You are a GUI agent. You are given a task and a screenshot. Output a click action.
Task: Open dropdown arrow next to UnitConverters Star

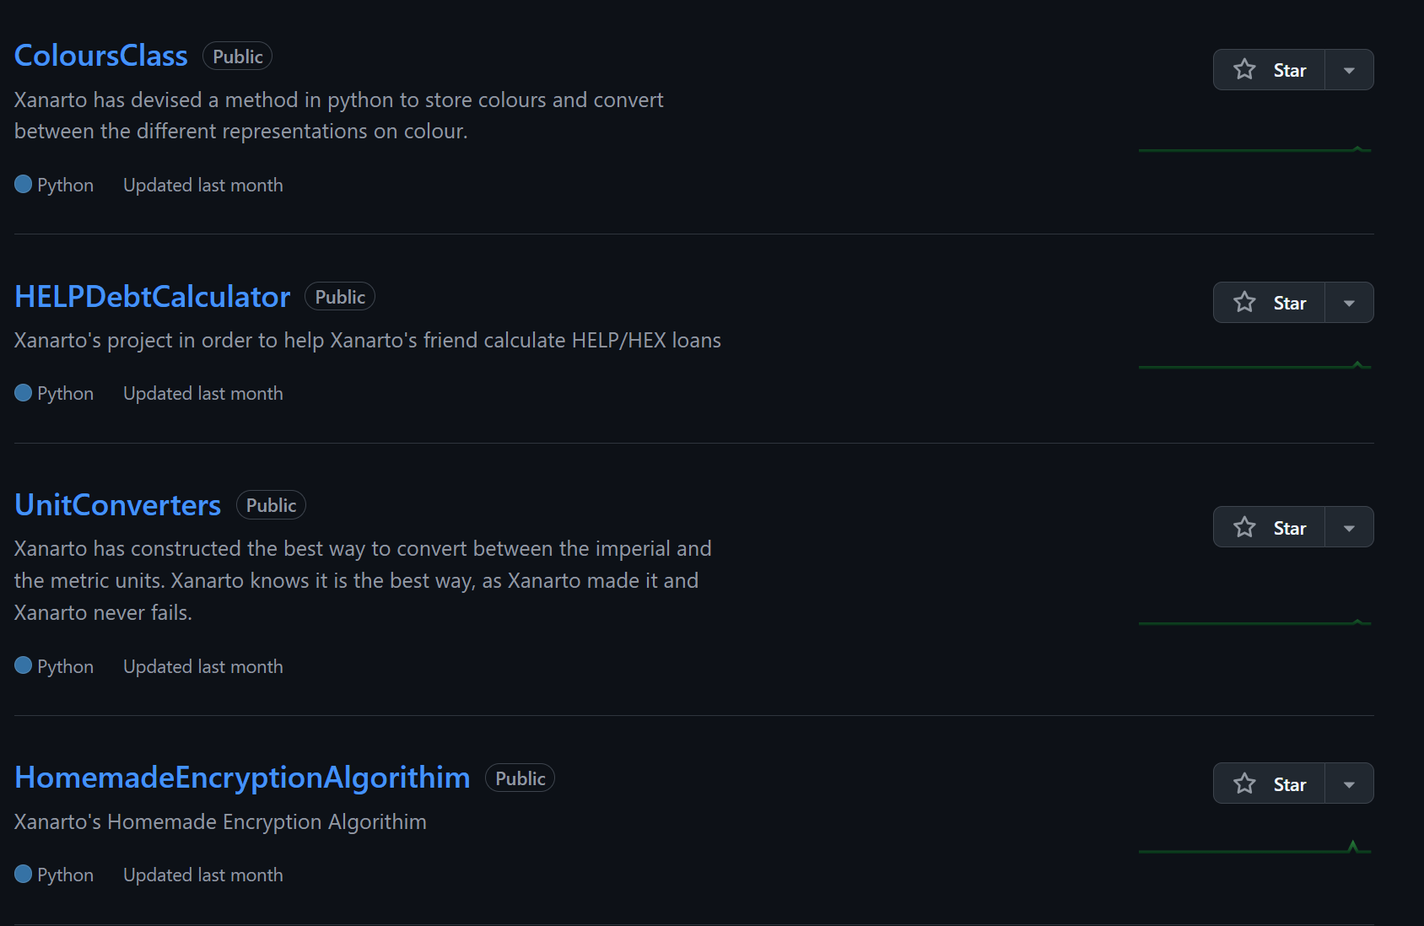1349,528
